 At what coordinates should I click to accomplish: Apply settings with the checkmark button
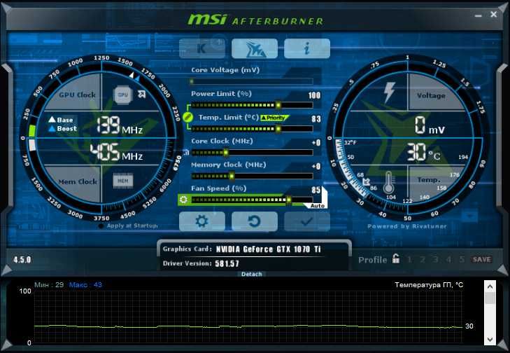pyautogui.click(x=306, y=221)
